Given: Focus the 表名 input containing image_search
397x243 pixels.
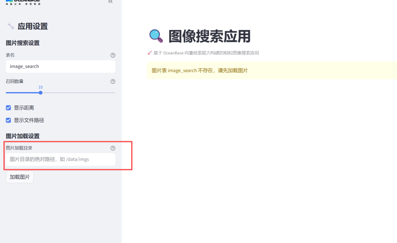Looking at the screenshot, I should pyautogui.click(x=61, y=66).
